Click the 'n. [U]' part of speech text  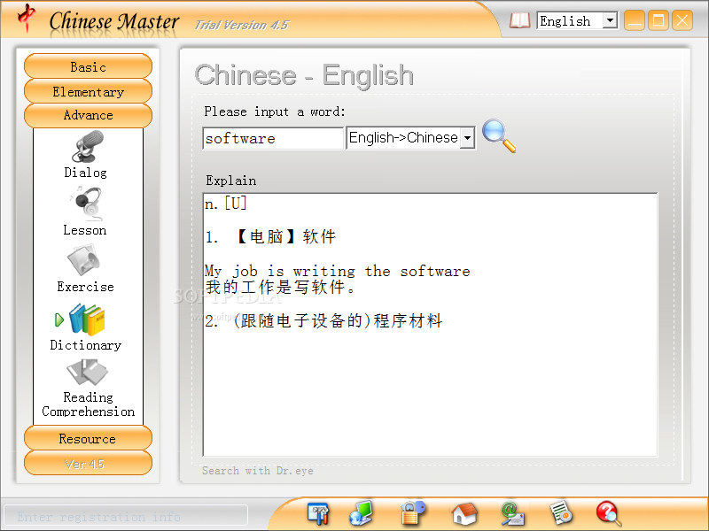[x=226, y=204]
